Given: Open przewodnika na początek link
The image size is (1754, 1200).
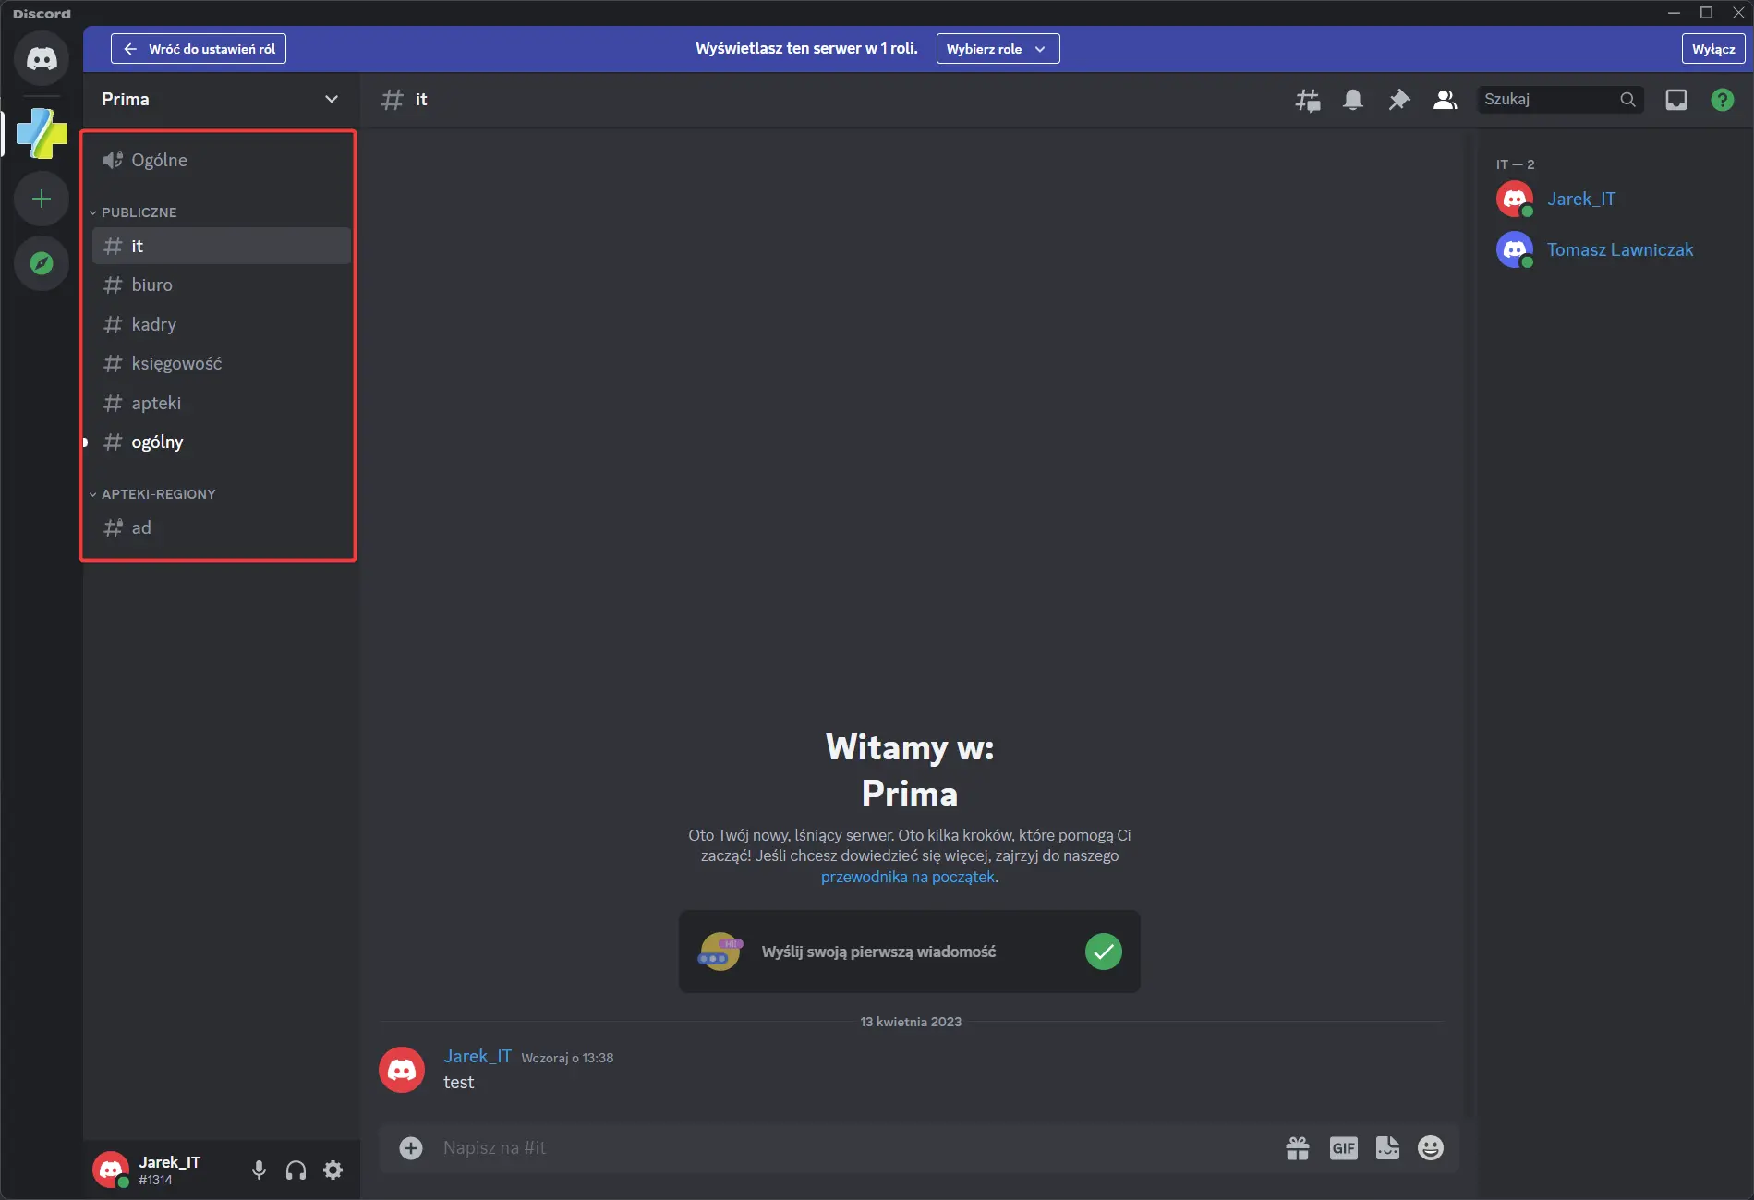Looking at the screenshot, I should coord(908,877).
